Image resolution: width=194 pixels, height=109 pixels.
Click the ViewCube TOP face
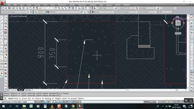click(178, 23)
